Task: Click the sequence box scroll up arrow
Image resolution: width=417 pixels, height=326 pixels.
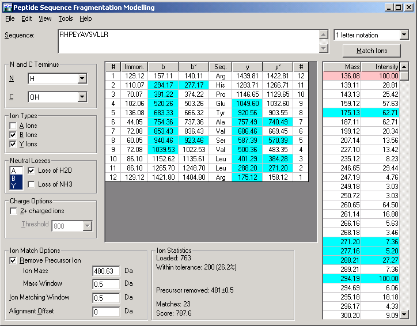Action: (x=323, y=35)
